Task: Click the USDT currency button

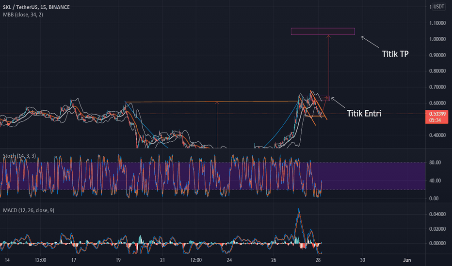Action: [439, 7]
